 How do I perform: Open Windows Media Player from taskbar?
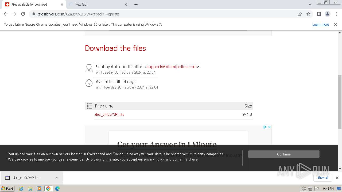(x=39, y=189)
